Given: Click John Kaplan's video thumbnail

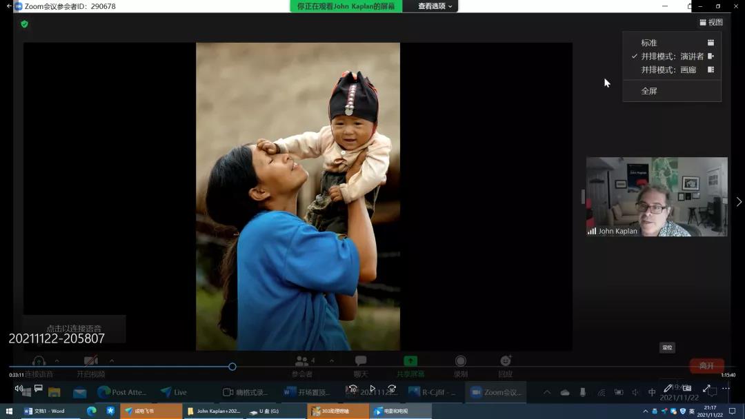Looking at the screenshot, I should (657, 196).
